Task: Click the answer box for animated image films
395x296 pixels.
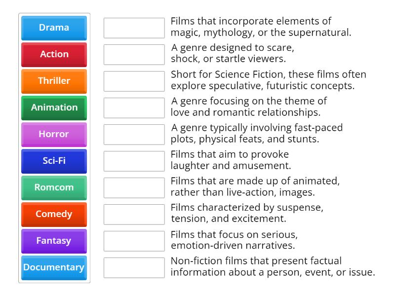Action: pos(133,187)
